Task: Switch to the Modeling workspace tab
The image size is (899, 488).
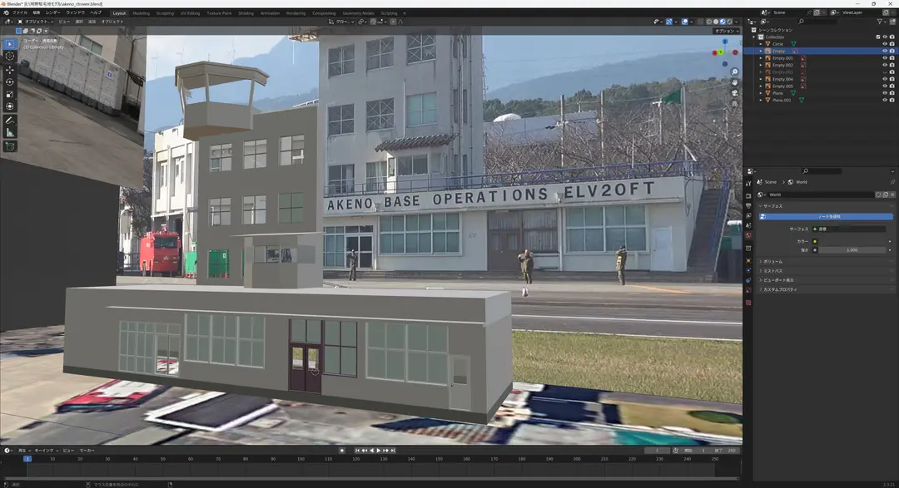Action: pos(141,13)
